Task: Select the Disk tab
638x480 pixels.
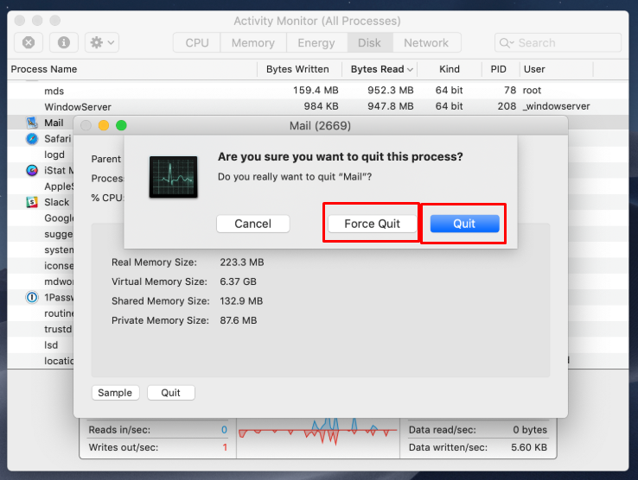Action: pos(369,42)
